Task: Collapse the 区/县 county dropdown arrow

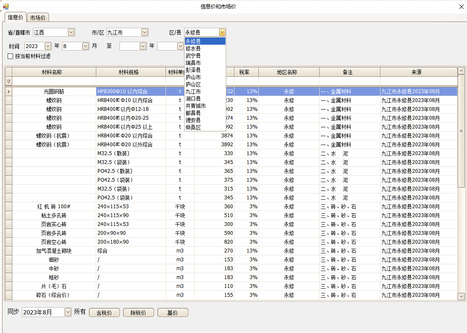Action: [x=222, y=32]
